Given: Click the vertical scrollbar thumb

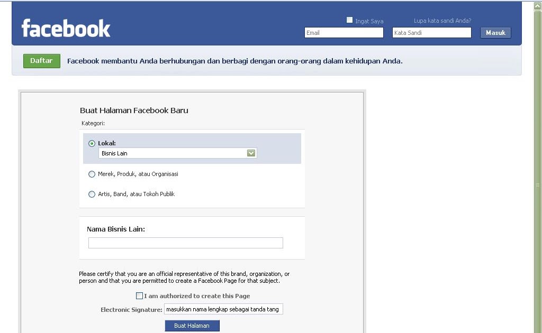Looking at the screenshot, I should [538, 172].
